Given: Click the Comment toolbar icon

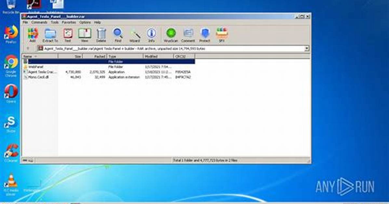Looking at the screenshot, I should 188,35.
